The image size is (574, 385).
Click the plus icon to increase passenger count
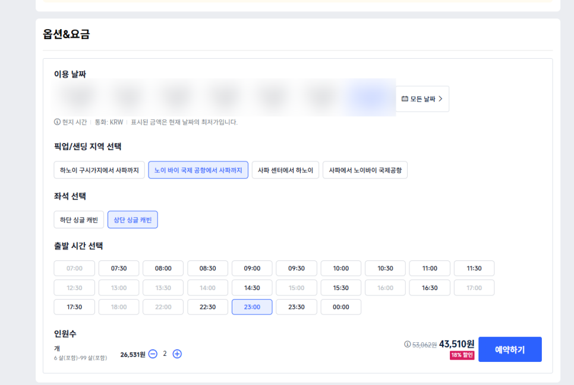pos(177,354)
